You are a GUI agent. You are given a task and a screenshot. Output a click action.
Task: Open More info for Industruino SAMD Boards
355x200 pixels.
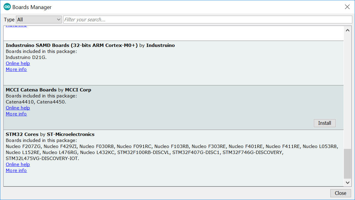(16, 69)
